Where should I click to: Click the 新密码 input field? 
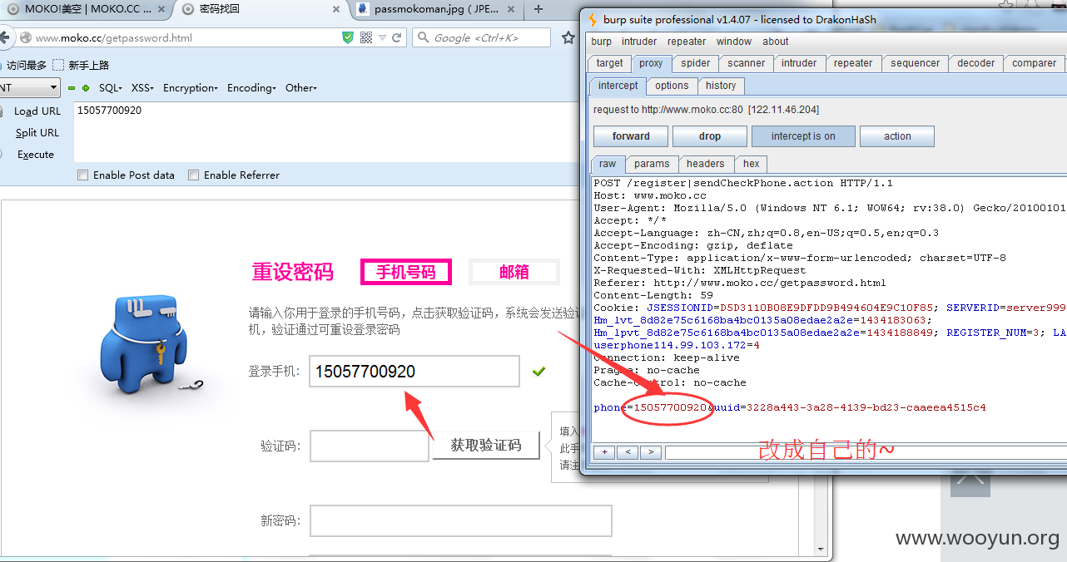pos(460,521)
